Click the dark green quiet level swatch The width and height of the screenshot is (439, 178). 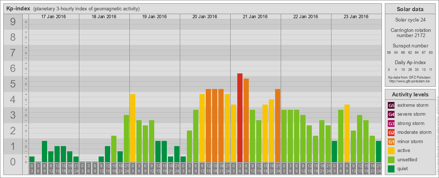[391, 169]
